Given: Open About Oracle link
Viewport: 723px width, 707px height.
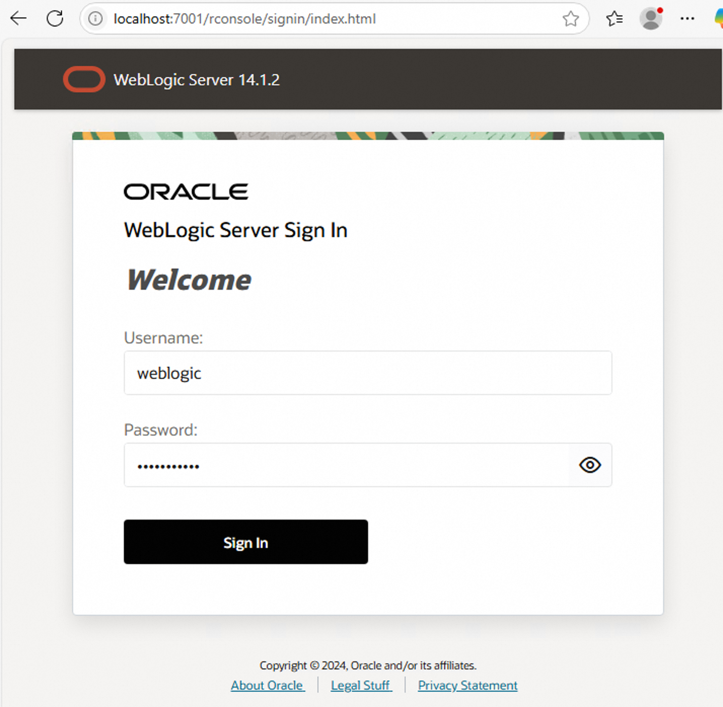Looking at the screenshot, I should pyautogui.click(x=267, y=685).
